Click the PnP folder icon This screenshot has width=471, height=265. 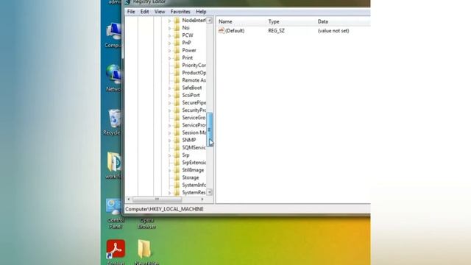pos(177,43)
